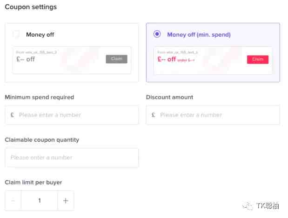Click the pound icon in Minimum spend field
This screenshot has height=218, width=288.
point(12,115)
